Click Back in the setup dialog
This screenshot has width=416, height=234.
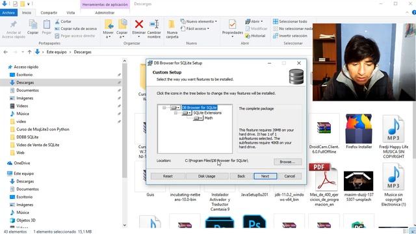pyautogui.click(x=241, y=176)
